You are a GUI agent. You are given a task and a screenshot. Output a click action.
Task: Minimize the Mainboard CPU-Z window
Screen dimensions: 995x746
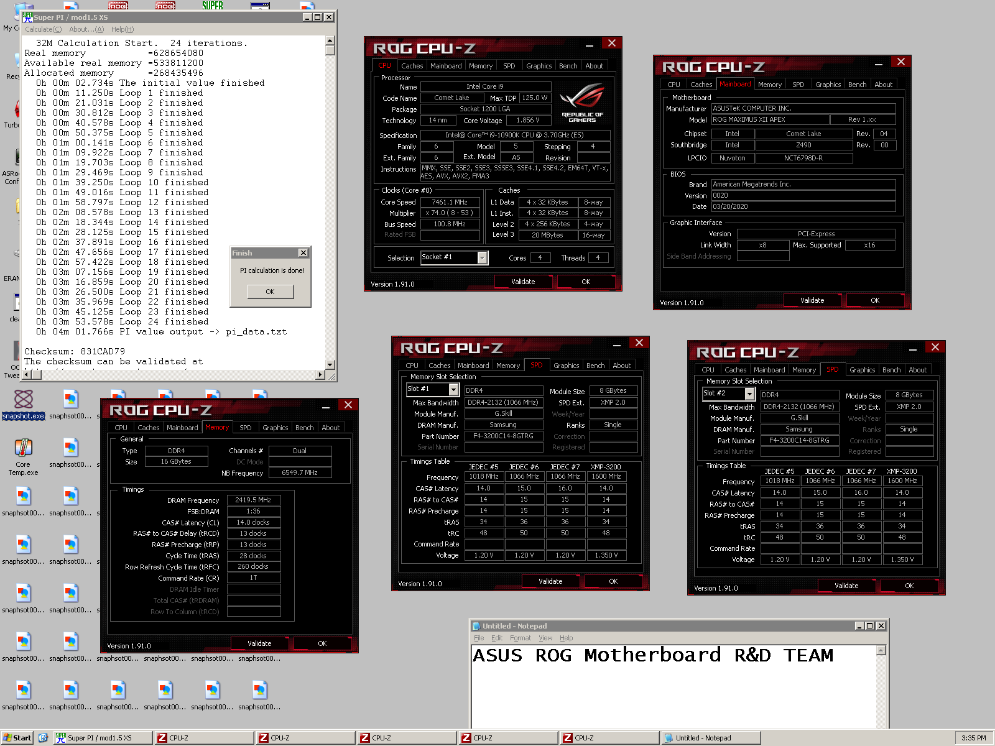coord(879,63)
